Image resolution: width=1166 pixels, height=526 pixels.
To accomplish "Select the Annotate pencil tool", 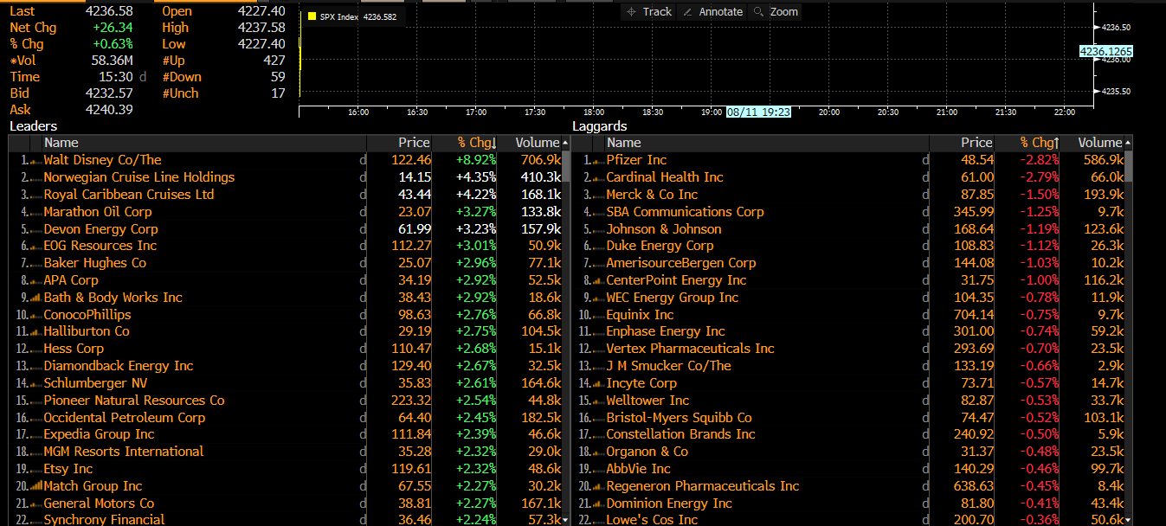I will click(712, 12).
